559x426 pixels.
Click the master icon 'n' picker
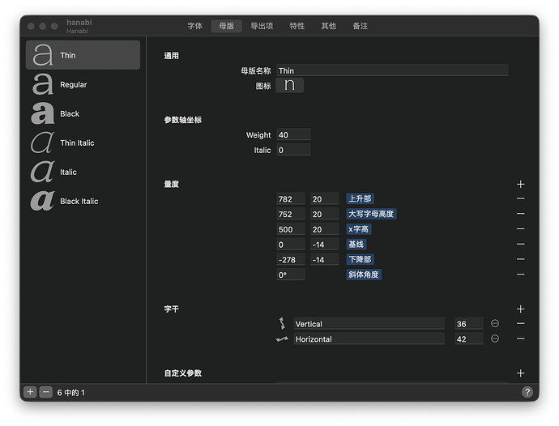[289, 85]
